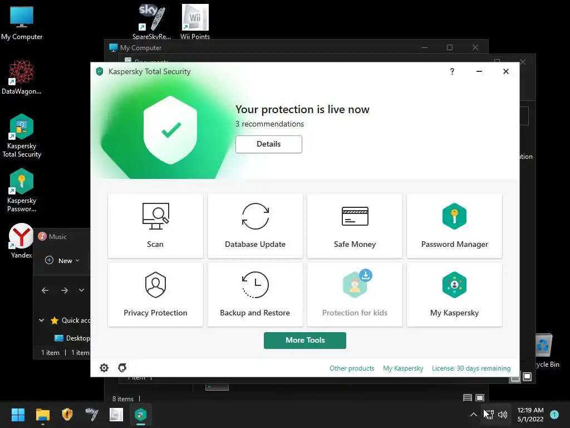570x428 pixels.
Task: Click the Kaspersky help question mark
Action: pos(452,71)
